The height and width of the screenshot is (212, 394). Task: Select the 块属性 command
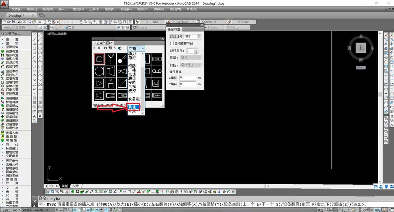(11, 140)
